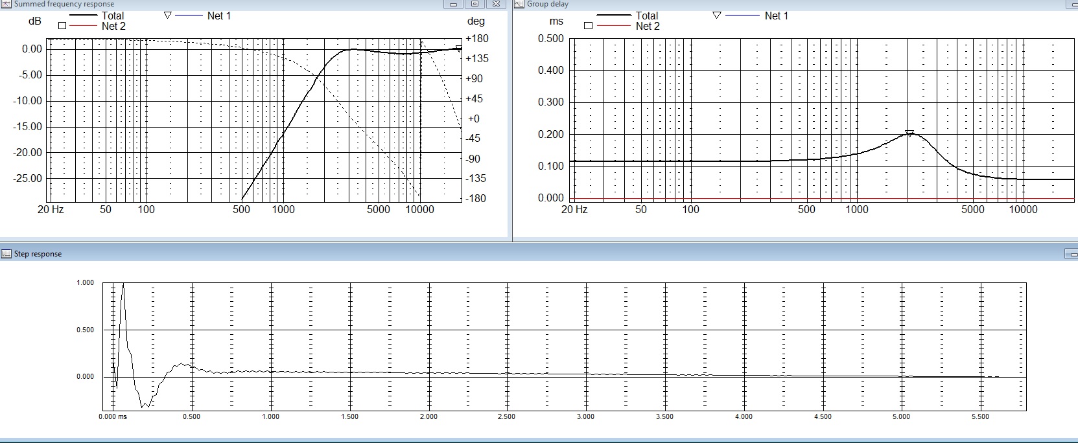Click the Step response window icon
The height and width of the screenshot is (443, 1078).
[x=6, y=254]
